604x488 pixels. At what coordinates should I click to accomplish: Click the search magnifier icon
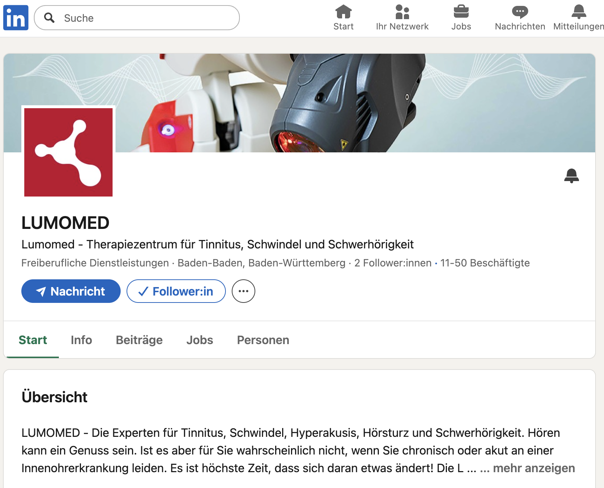coord(50,18)
